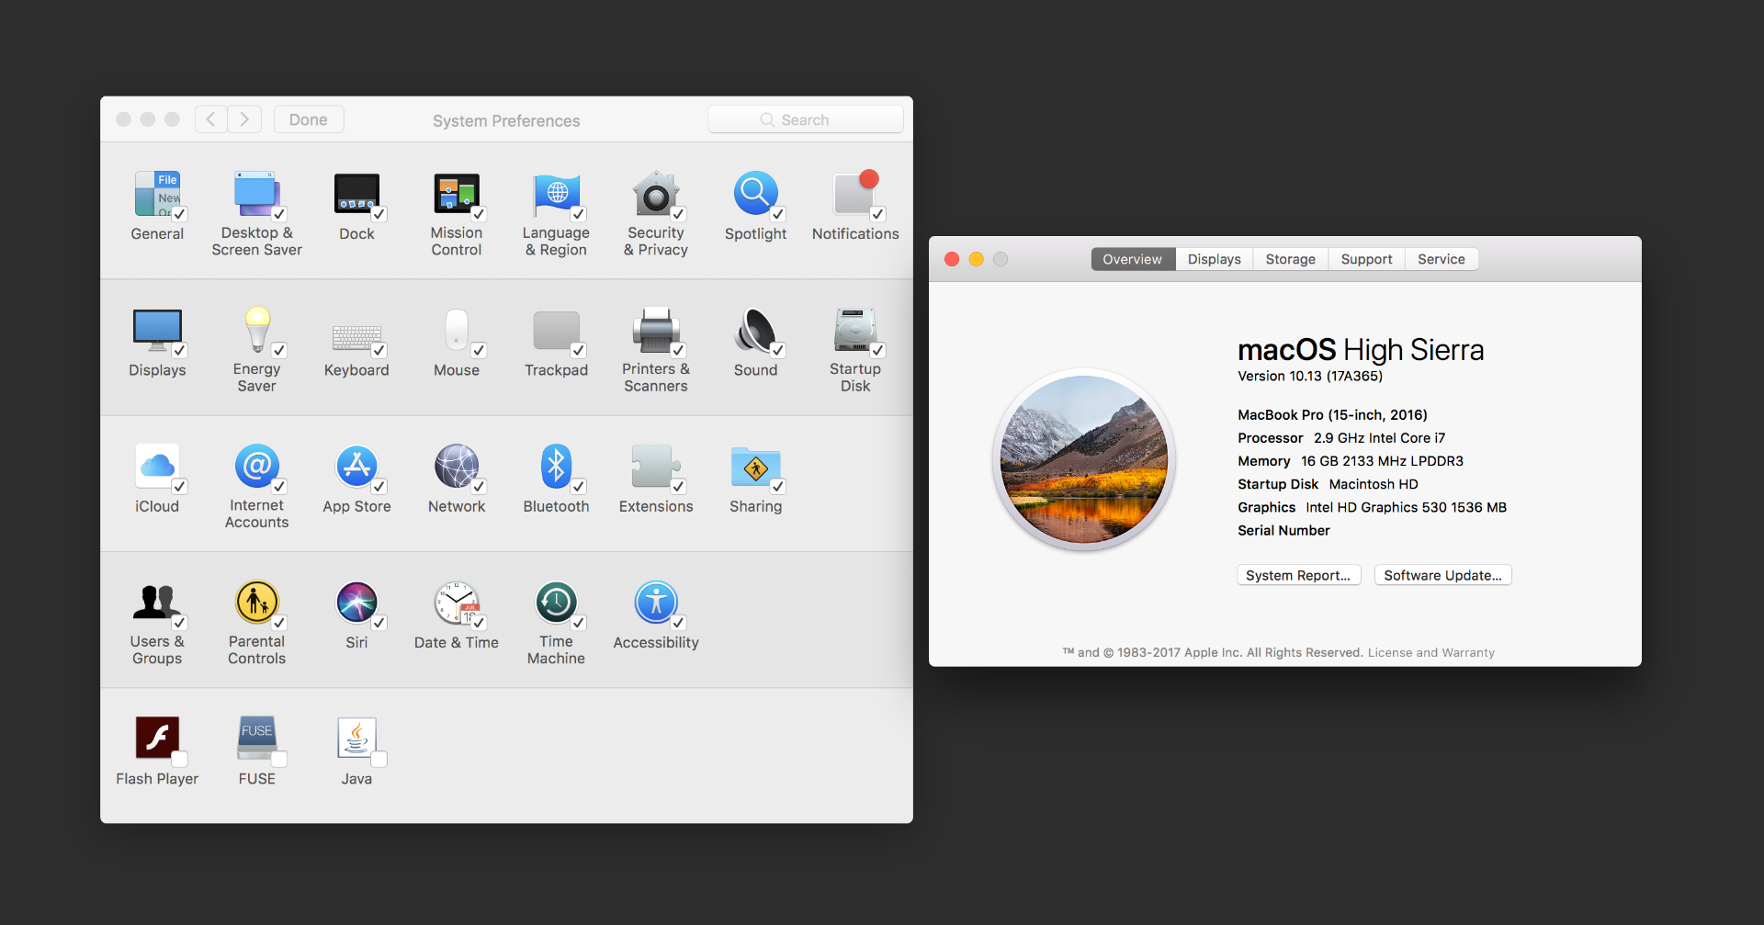Open the Mouse preferences icon

coord(457,330)
